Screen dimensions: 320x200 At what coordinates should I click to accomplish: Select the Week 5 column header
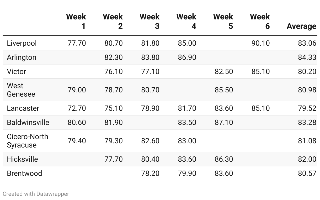(x=223, y=22)
